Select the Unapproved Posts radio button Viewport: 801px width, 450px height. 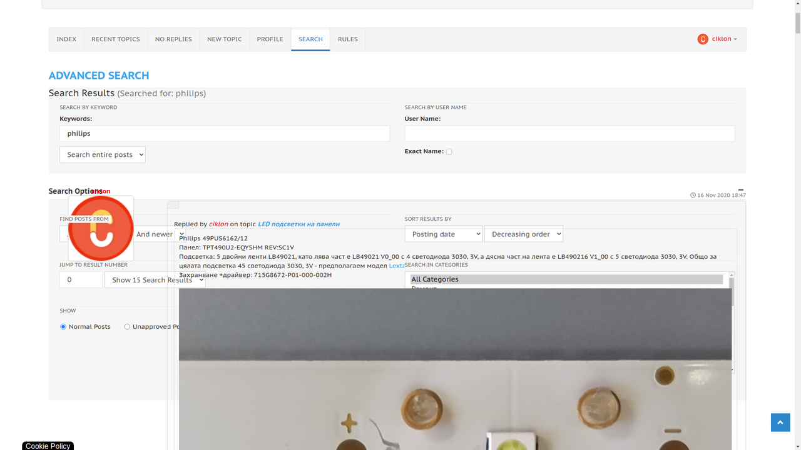click(127, 327)
